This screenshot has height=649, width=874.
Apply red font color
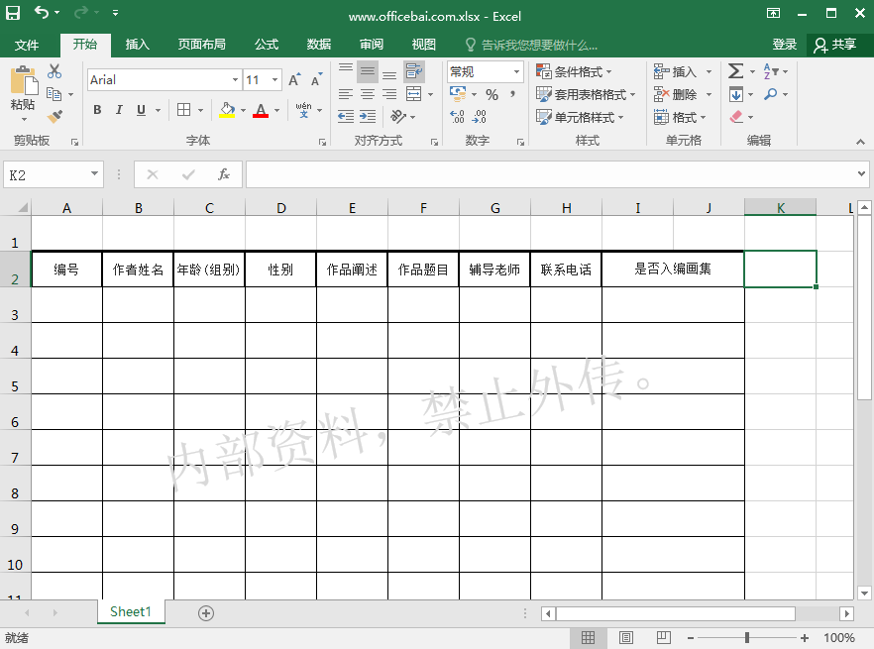point(261,110)
